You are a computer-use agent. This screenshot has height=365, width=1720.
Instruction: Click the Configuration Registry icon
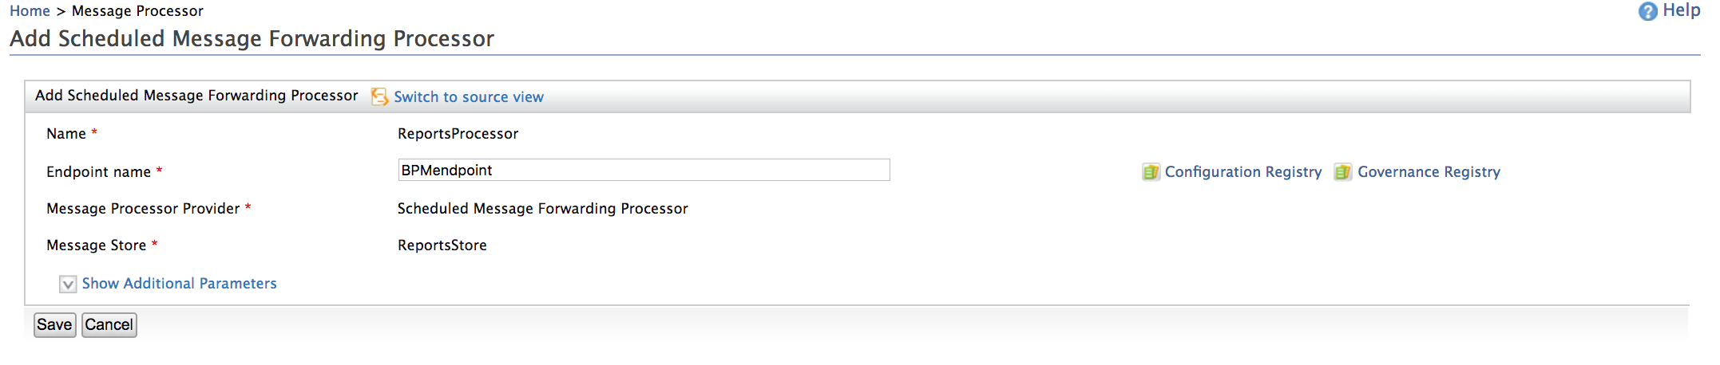pos(1150,172)
